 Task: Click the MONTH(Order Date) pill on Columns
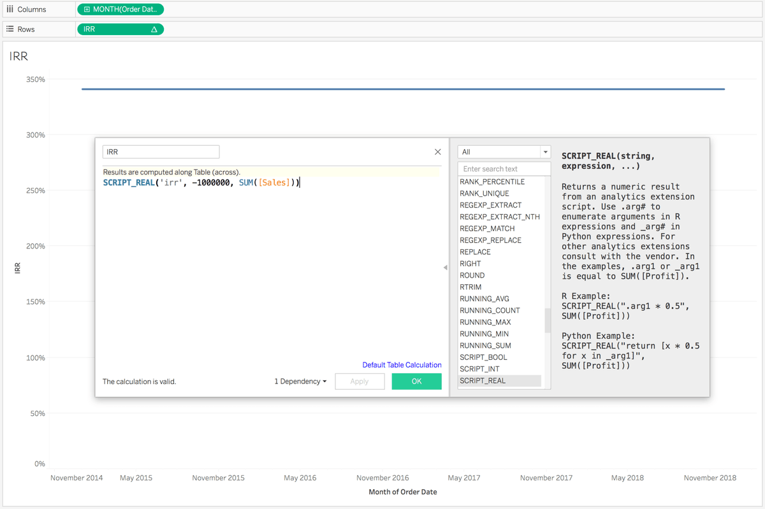[x=120, y=10]
